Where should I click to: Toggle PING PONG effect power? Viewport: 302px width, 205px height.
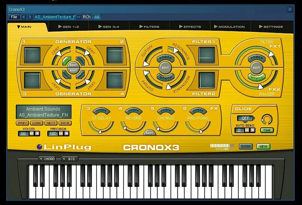coord(198,111)
